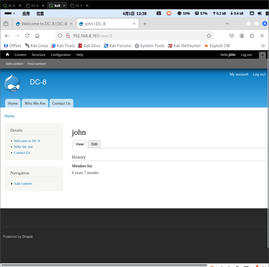Click the browser home icon
Image resolution: width=269 pixels, height=267 pixels.
click(x=37, y=36)
